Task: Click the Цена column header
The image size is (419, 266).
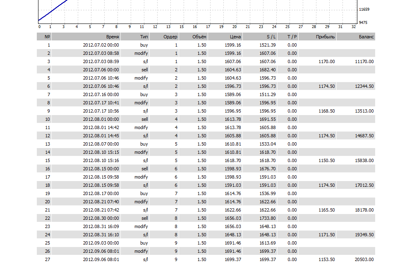Action: pyautogui.click(x=225, y=37)
